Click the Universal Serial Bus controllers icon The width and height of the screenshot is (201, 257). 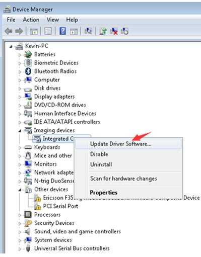[x=28, y=248]
